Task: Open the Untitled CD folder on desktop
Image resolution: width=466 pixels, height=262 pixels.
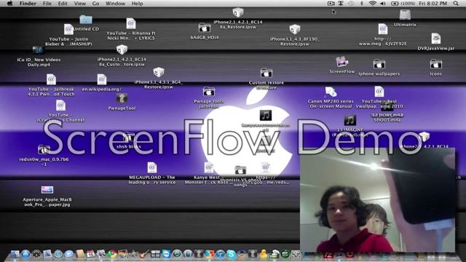Action: click(x=86, y=20)
